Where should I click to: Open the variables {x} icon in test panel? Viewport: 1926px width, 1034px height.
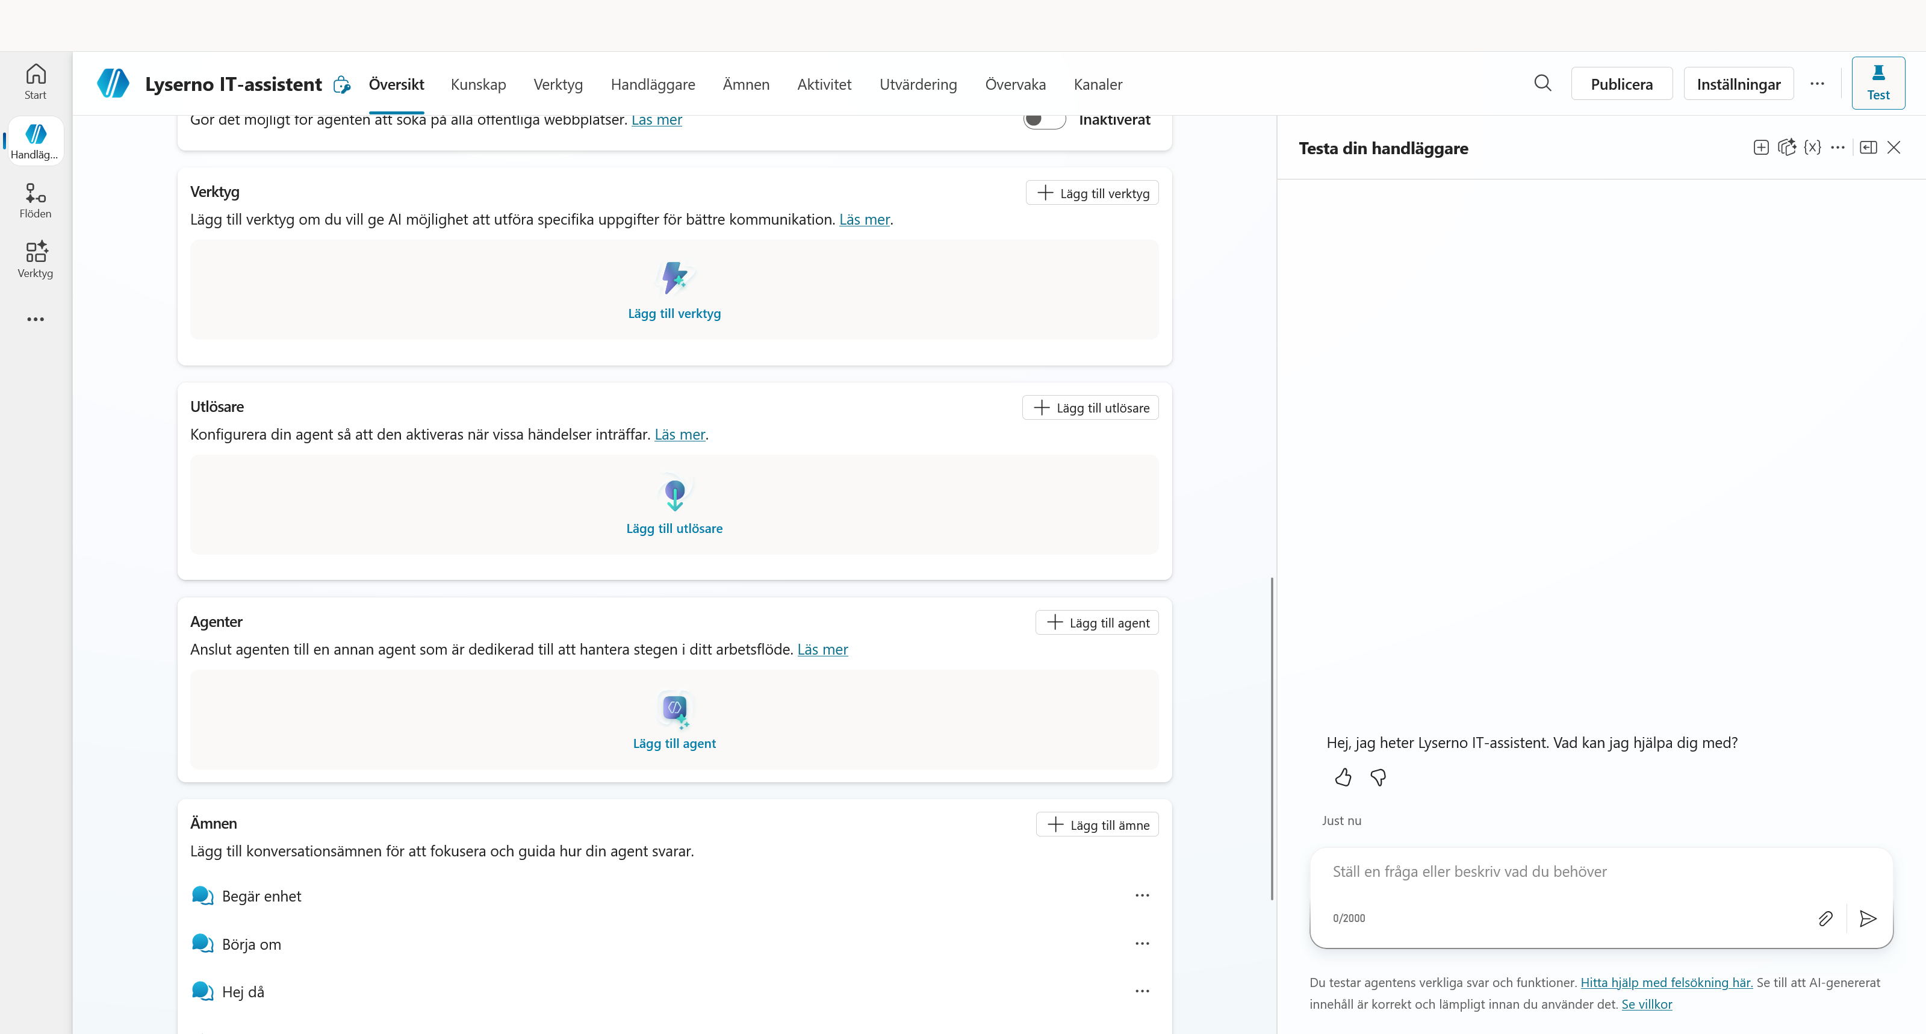click(1812, 148)
